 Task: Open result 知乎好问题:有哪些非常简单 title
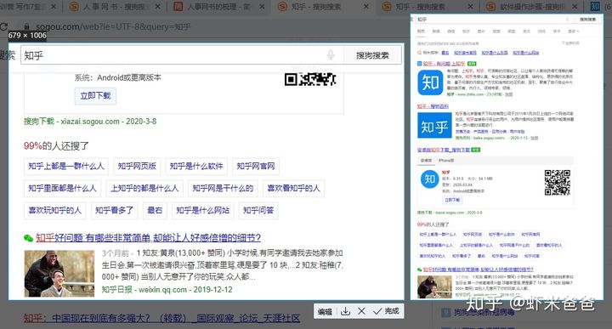tap(148, 238)
